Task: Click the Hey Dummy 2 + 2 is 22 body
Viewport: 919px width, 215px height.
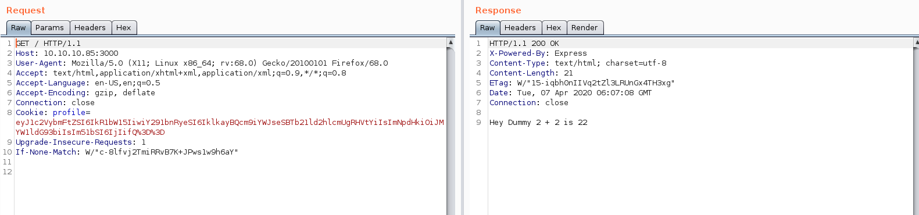Action: [x=538, y=123]
